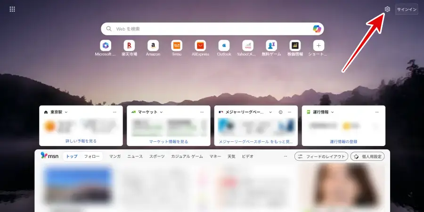Click the サインイン button
The width and height of the screenshot is (424, 212).
point(407,9)
